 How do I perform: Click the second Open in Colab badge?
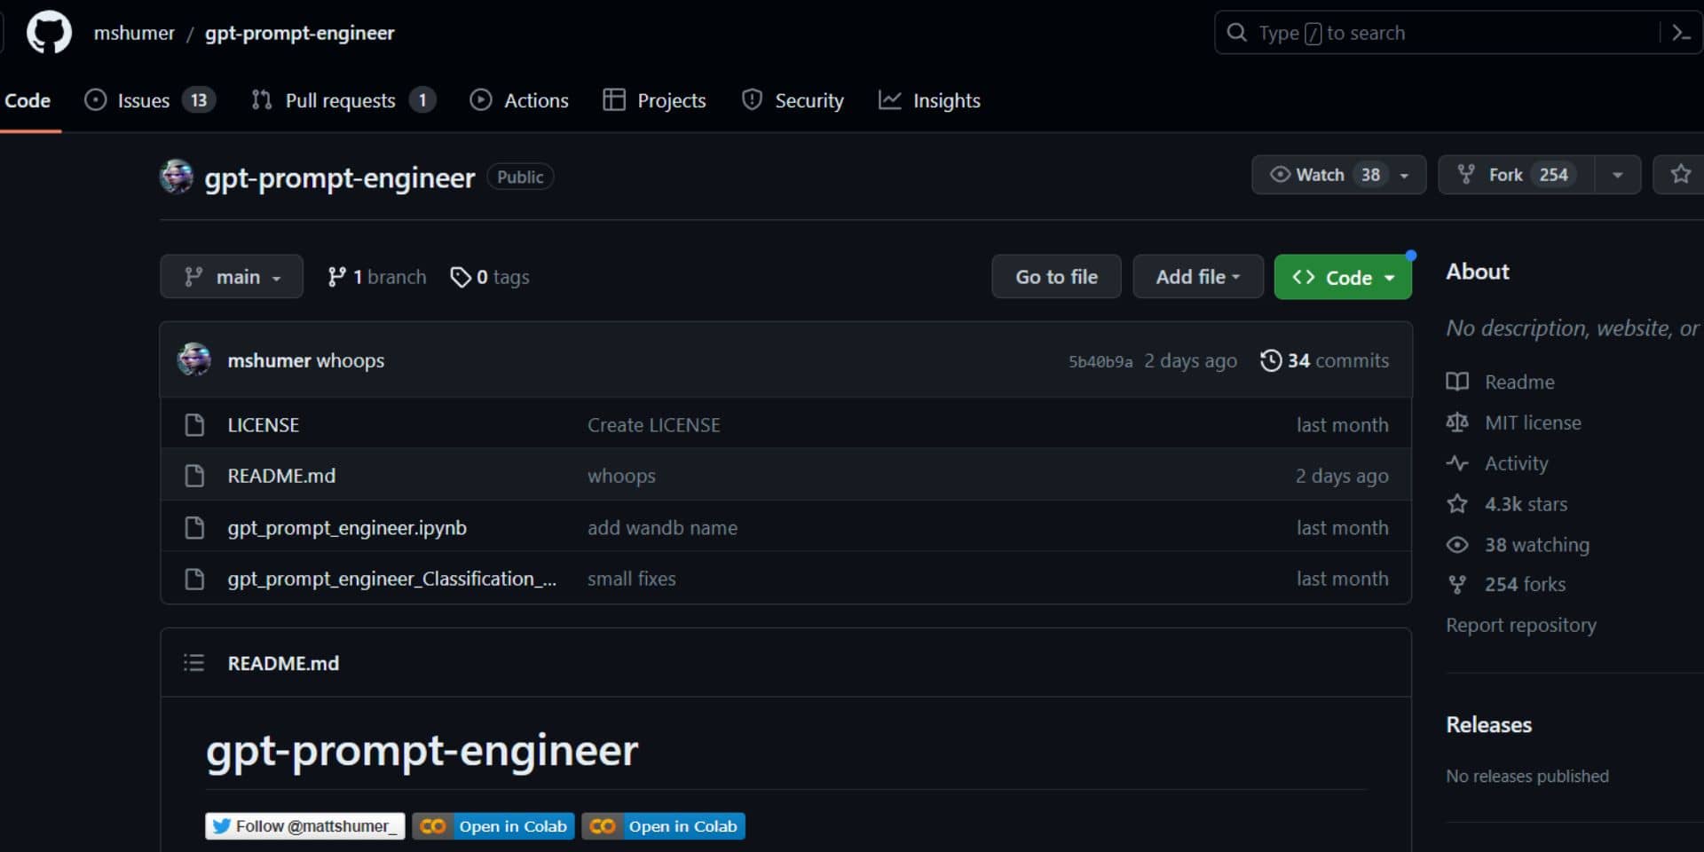tap(664, 826)
